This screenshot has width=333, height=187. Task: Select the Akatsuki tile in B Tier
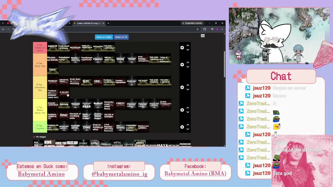53,81
